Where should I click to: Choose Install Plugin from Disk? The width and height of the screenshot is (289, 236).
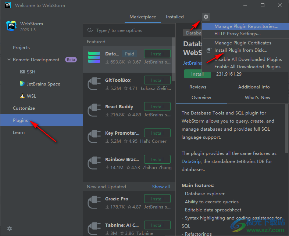click(x=245, y=50)
